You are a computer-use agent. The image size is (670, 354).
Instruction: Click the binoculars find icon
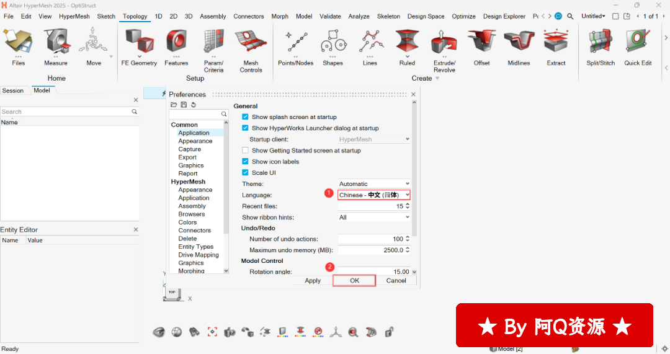point(194,332)
